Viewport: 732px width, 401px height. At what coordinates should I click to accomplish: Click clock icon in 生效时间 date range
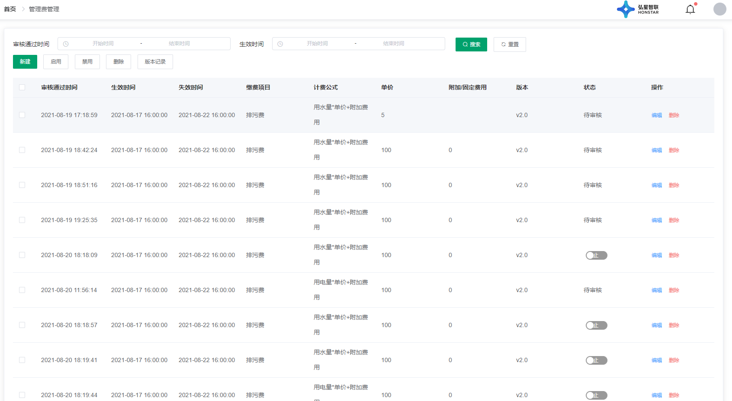pos(280,44)
